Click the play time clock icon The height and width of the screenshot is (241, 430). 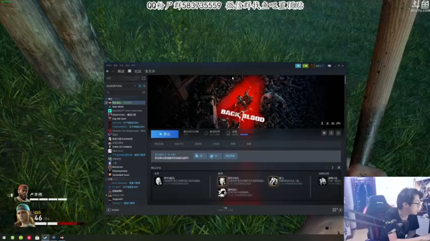click(206, 133)
